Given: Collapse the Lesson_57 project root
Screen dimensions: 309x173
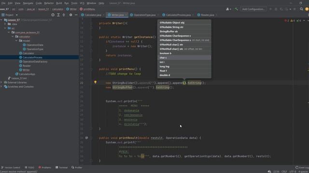Looking at the screenshot, I should point(1,20).
